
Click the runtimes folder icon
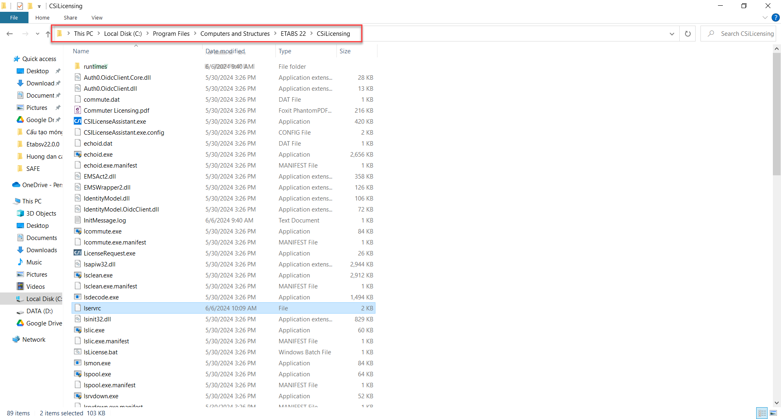(x=77, y=66)
